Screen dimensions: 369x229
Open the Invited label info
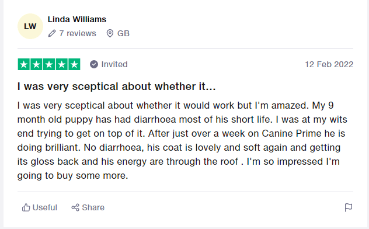pos(114,64)
